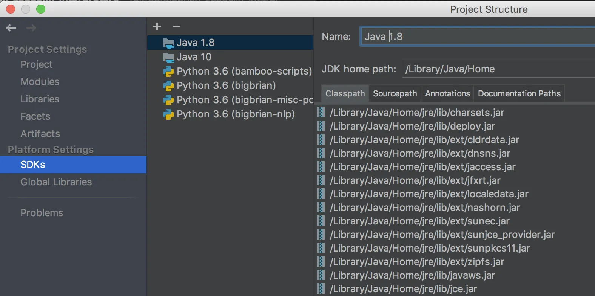Click the JDK home path field

pos(498,69)
